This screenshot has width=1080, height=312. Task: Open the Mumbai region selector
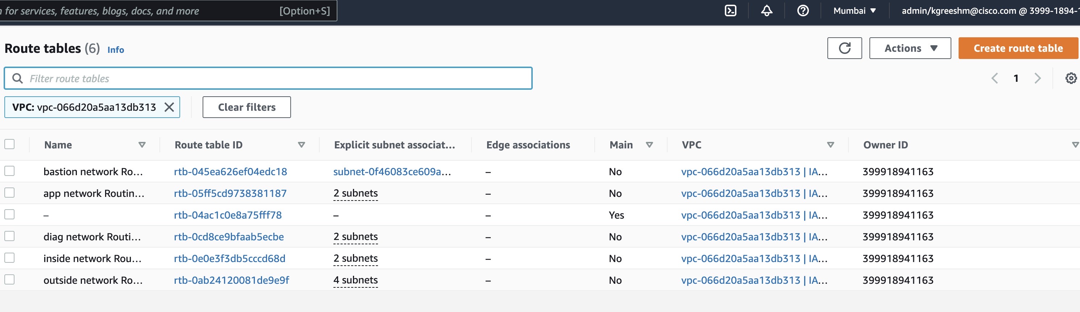[x=855, y=11]
